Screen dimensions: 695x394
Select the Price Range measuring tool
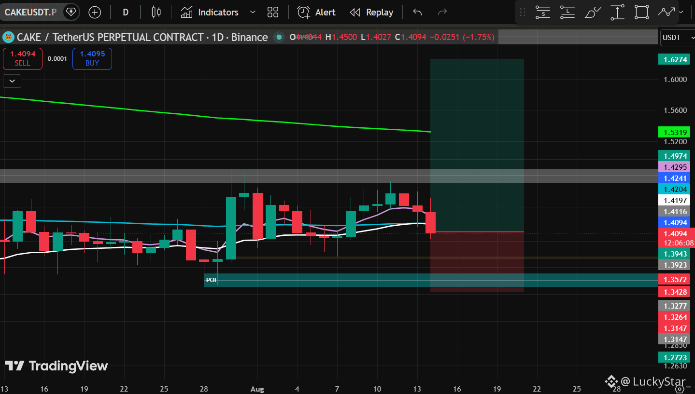pos(617,12)
